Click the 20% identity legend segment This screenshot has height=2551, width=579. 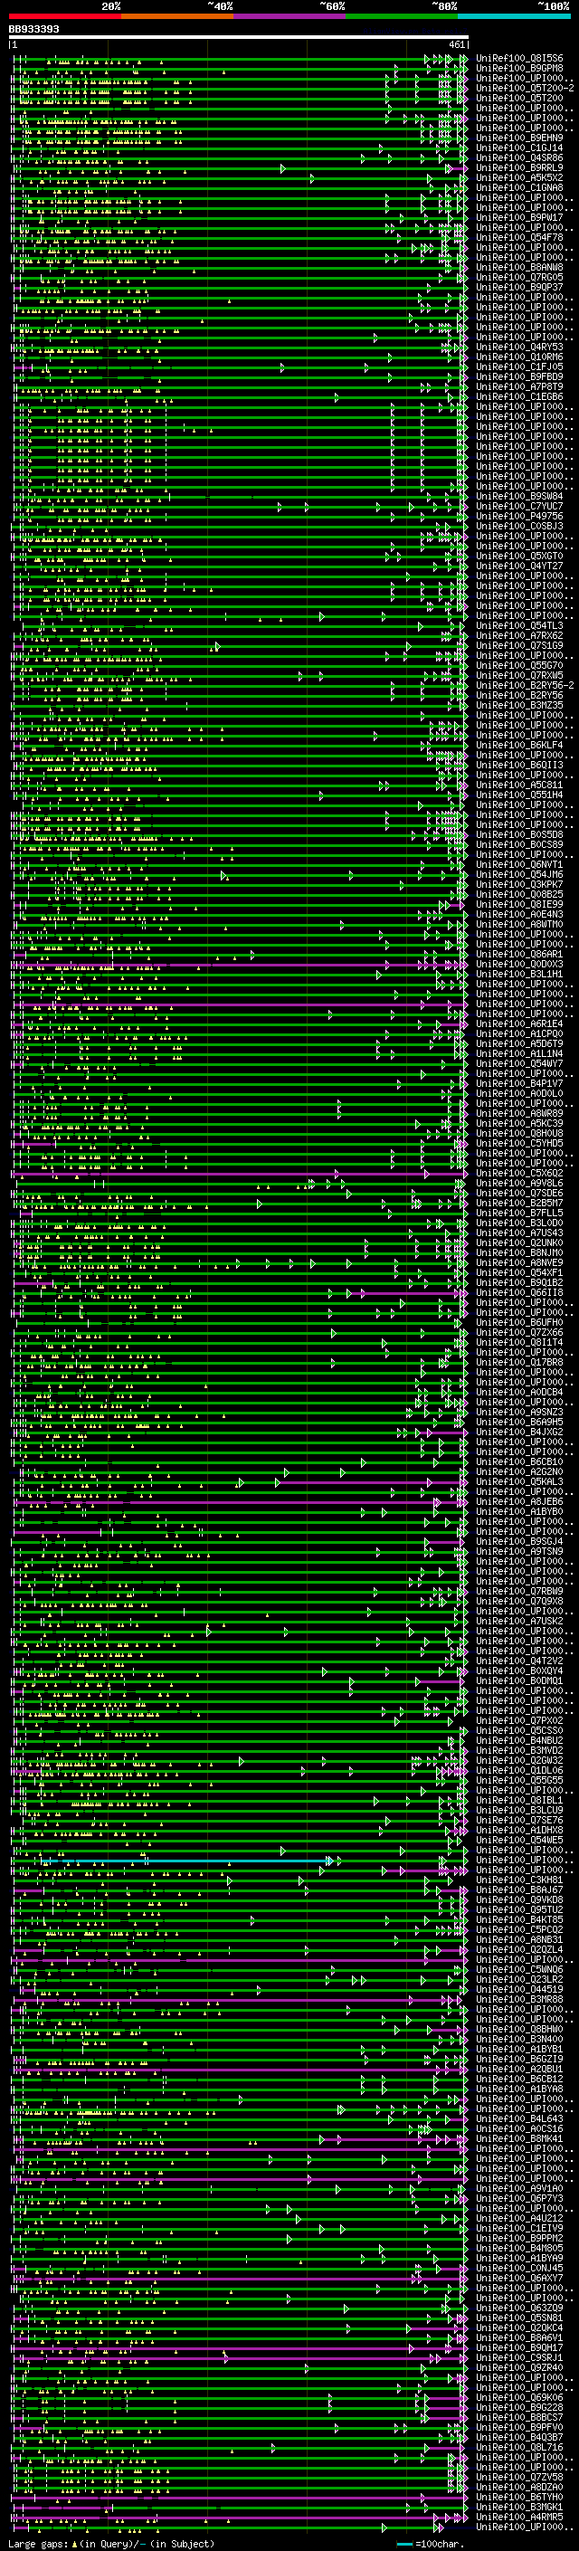[64, 17]
